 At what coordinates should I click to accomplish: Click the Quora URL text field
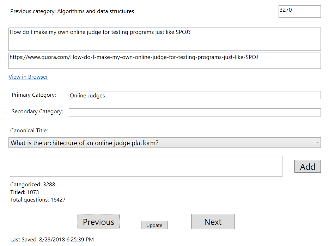[x=164, y=61]
